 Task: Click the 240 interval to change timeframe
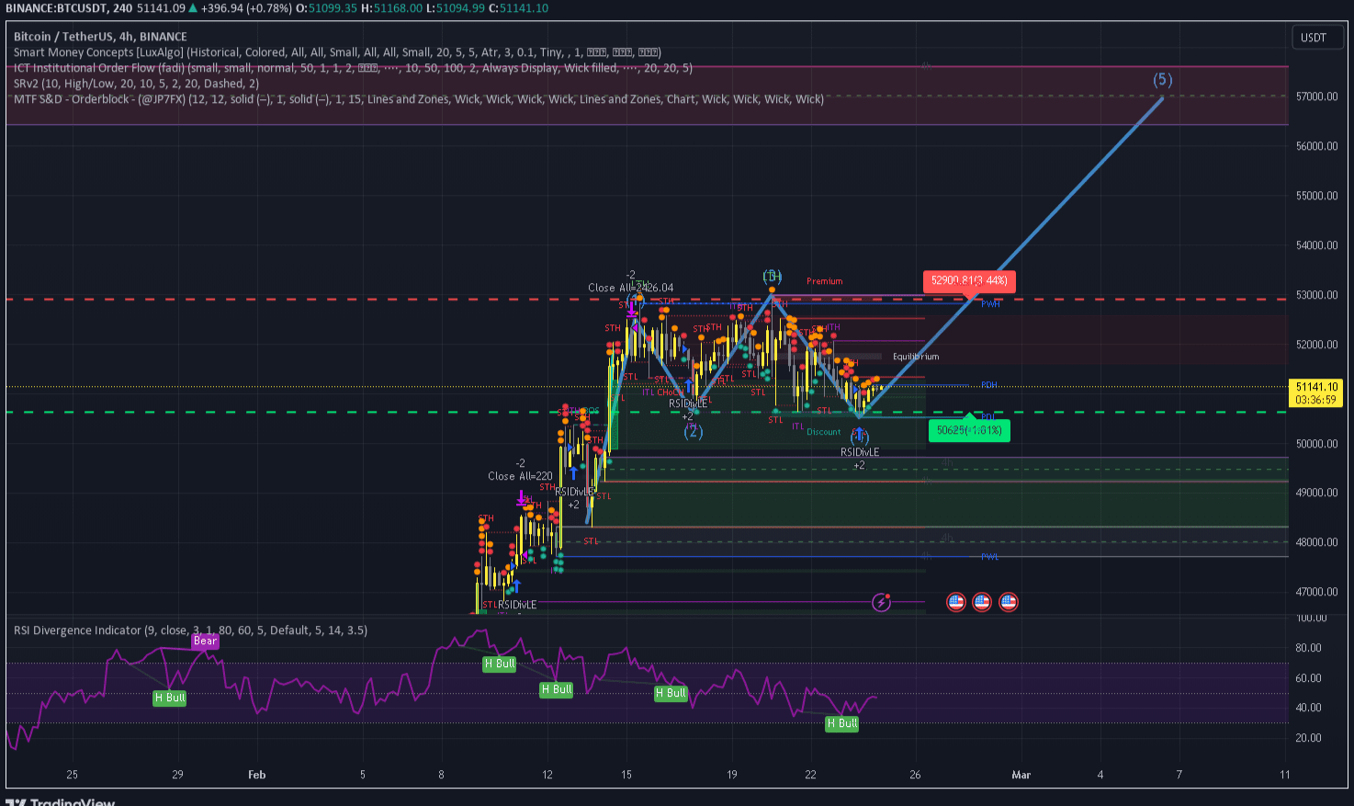121,8
